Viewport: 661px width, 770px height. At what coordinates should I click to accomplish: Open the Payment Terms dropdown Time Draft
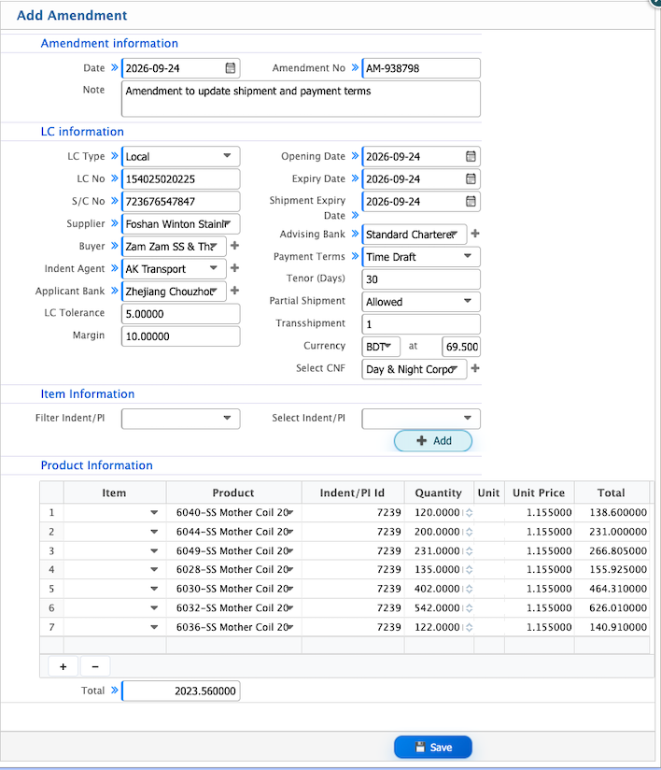pyautogui.click(x=421, y=257)
